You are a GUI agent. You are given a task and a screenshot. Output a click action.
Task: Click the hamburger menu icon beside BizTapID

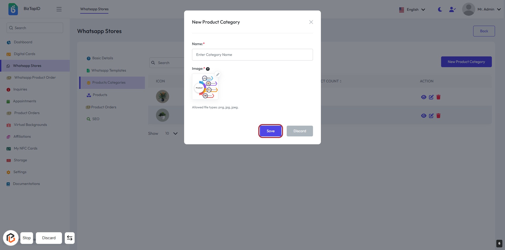click(x=59, y=9)
